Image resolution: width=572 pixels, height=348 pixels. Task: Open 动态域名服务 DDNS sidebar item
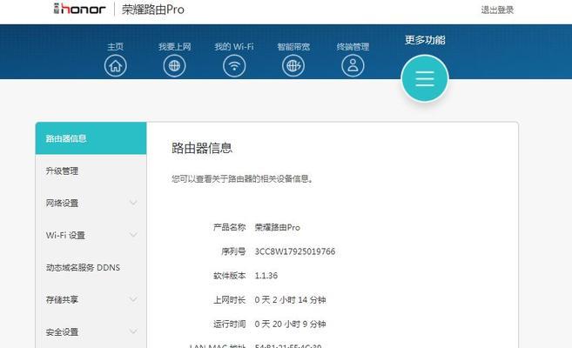click(x=91, y=267)
